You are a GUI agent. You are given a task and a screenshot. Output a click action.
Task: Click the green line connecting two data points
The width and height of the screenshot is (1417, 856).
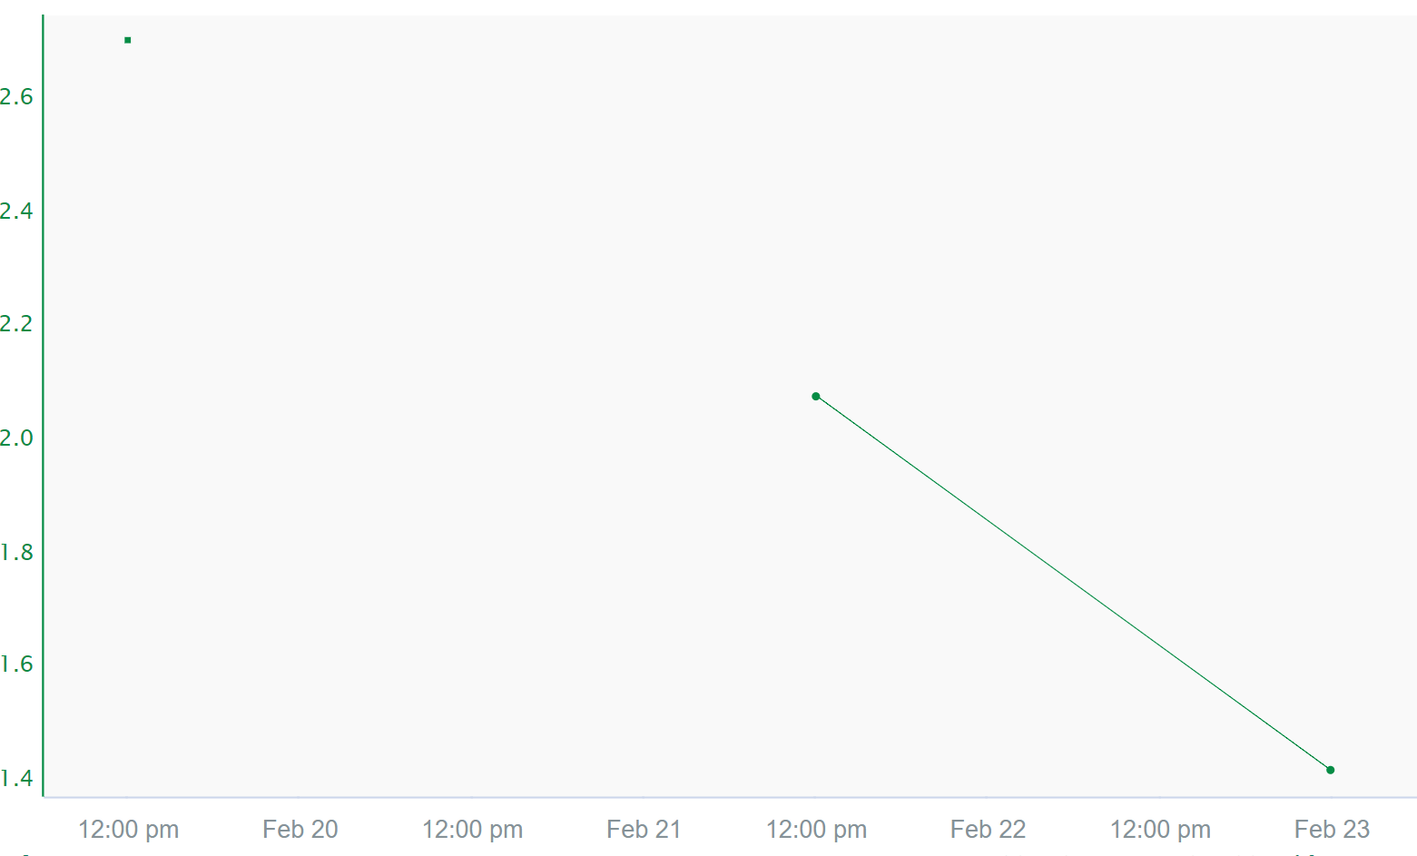coord(1073,583)
